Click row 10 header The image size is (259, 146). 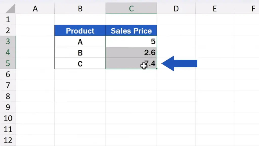click(x=8, y=118)
